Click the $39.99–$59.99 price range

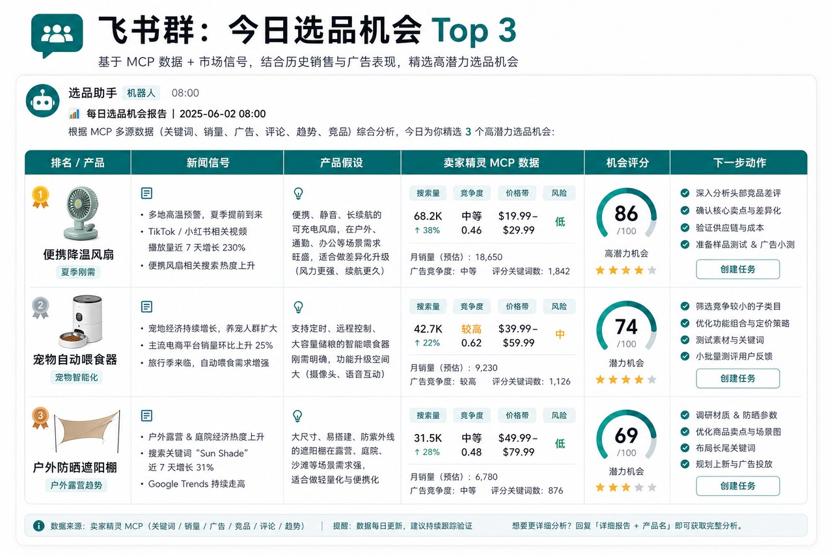[x=517, y=336]
